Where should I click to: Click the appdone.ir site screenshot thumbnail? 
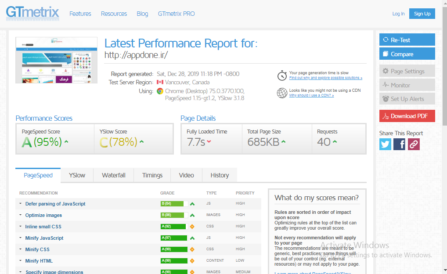(57, 61)
